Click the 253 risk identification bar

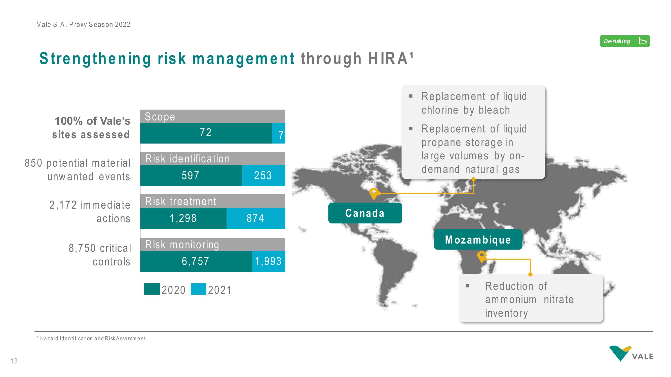click(x=263, y=175)
